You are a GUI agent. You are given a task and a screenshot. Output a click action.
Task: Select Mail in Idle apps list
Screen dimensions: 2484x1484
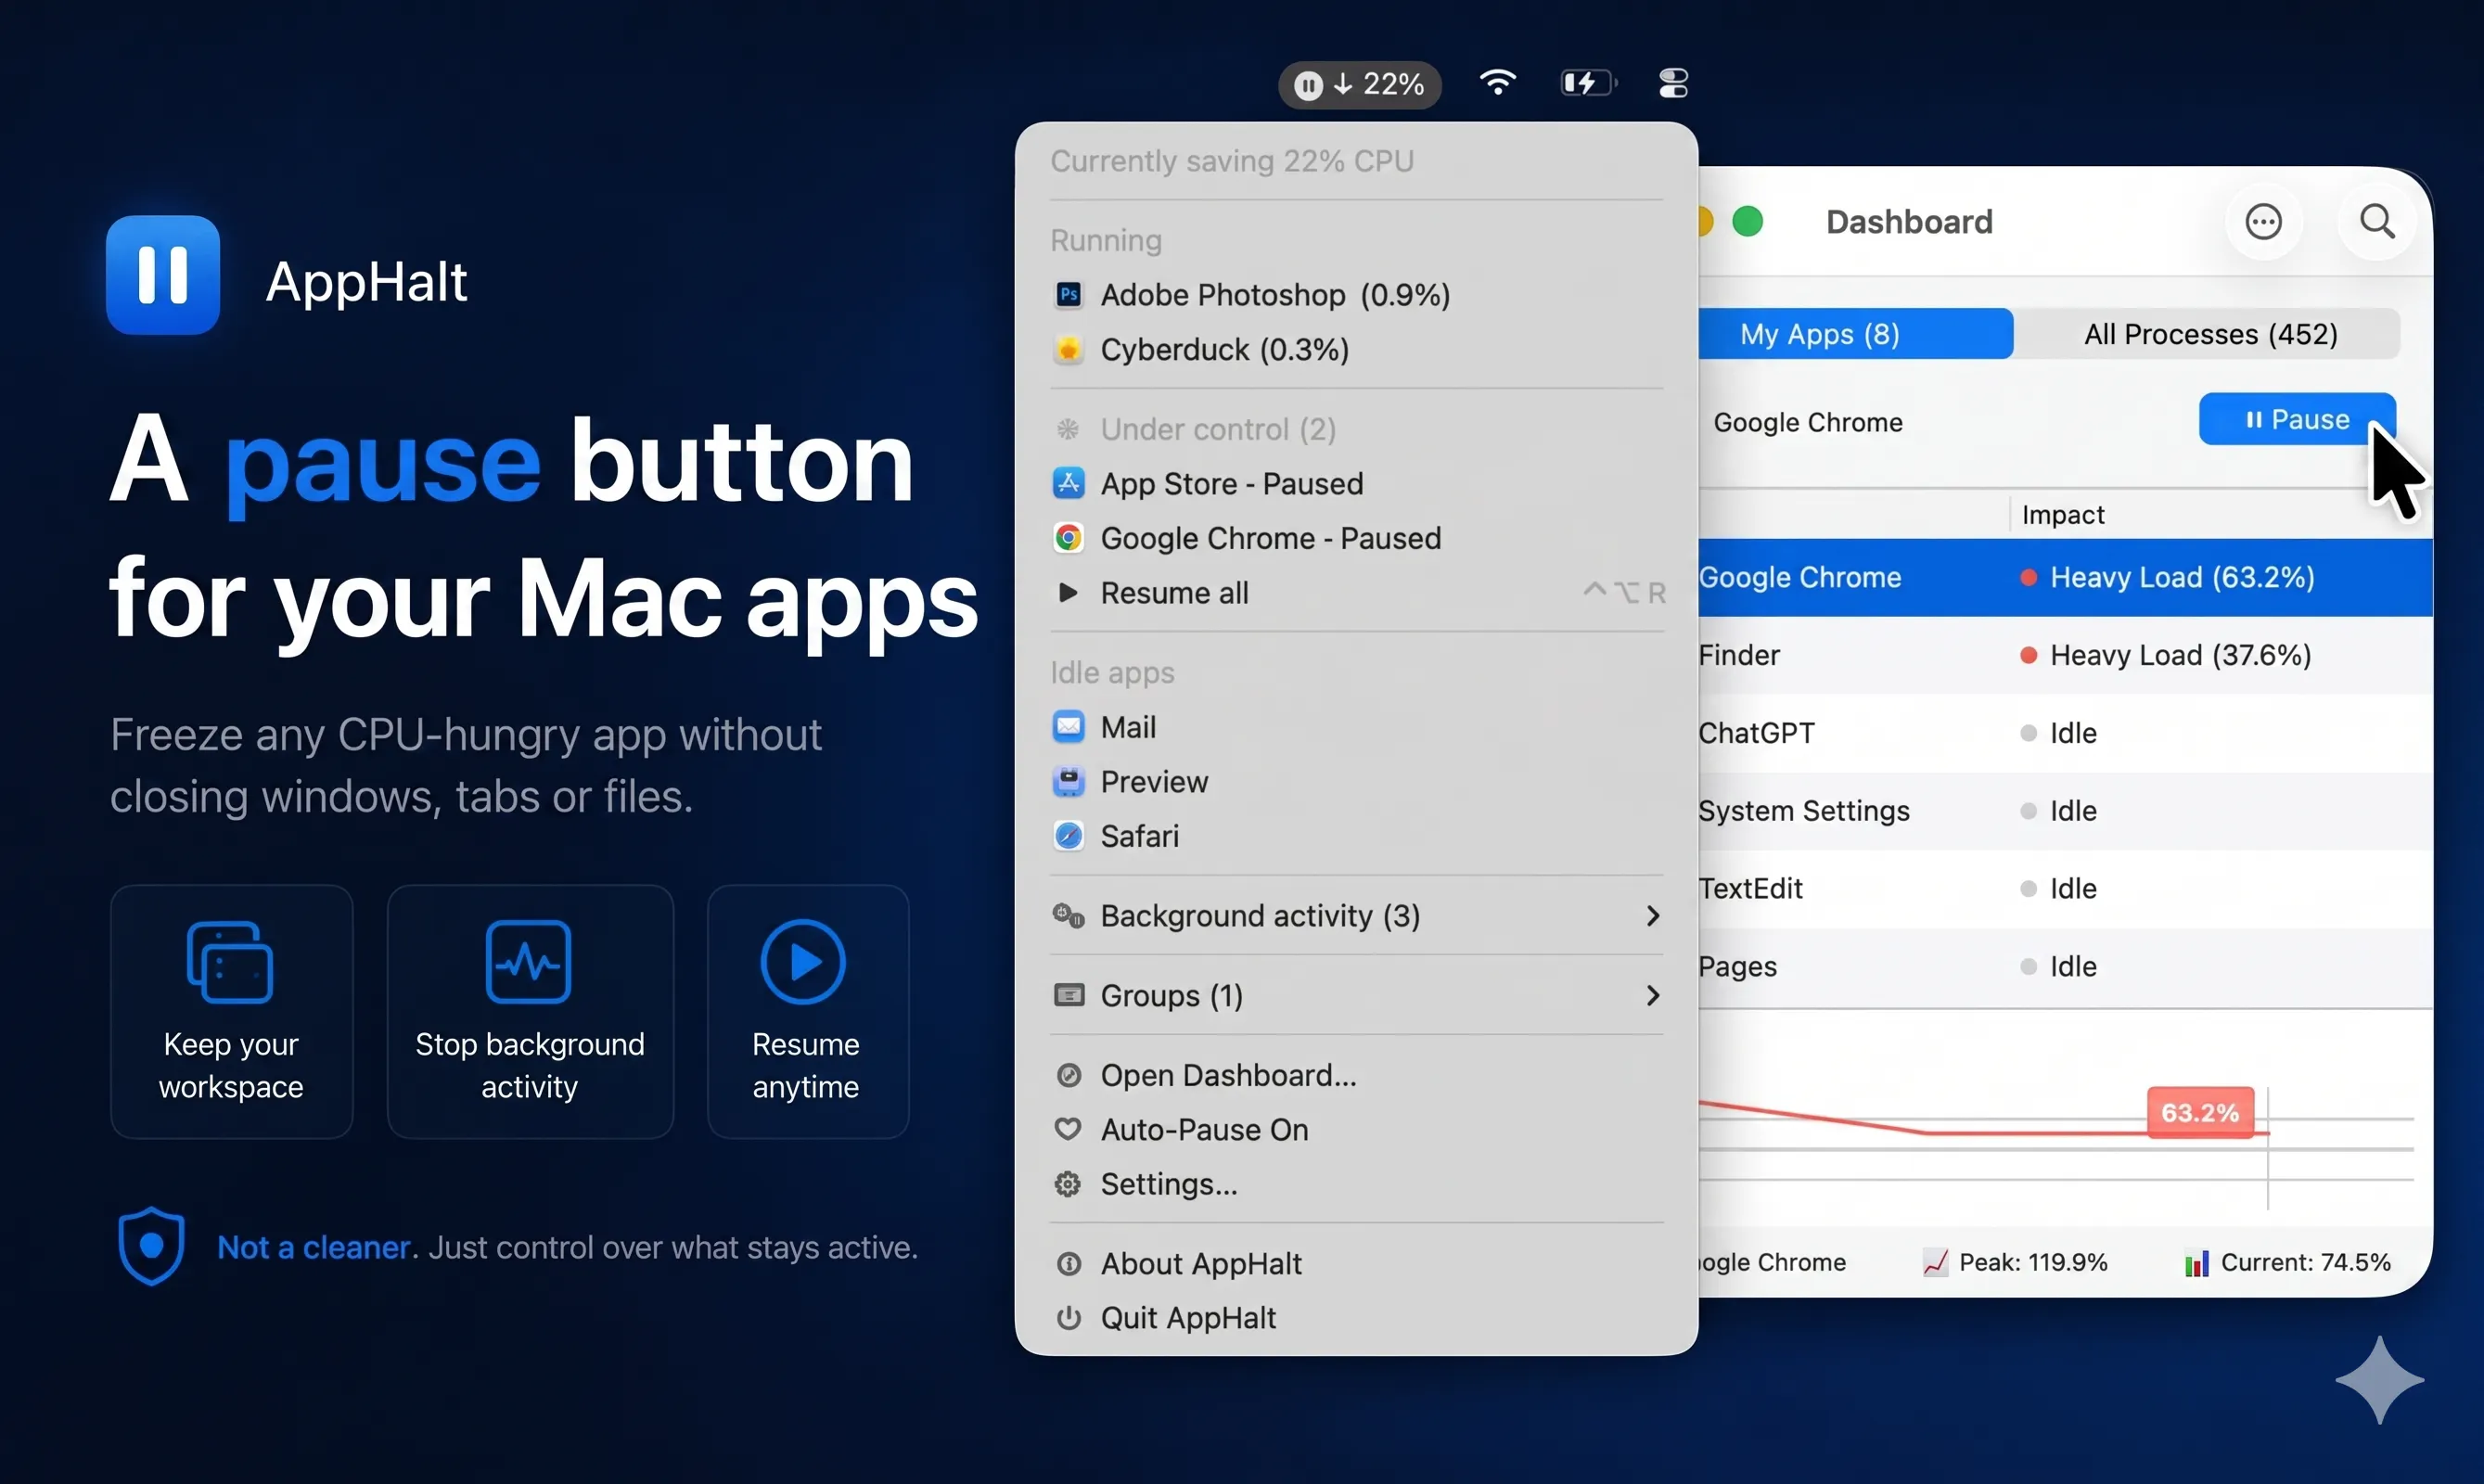click(1356, 726)
